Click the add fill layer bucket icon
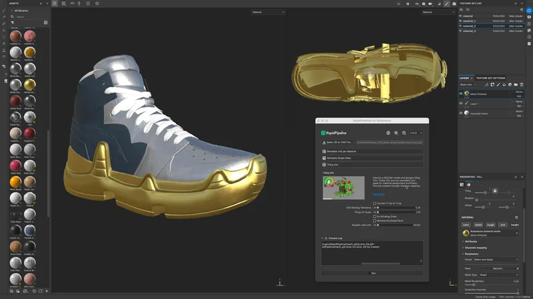The image size is (533, 299). click(x=504, y=84)
